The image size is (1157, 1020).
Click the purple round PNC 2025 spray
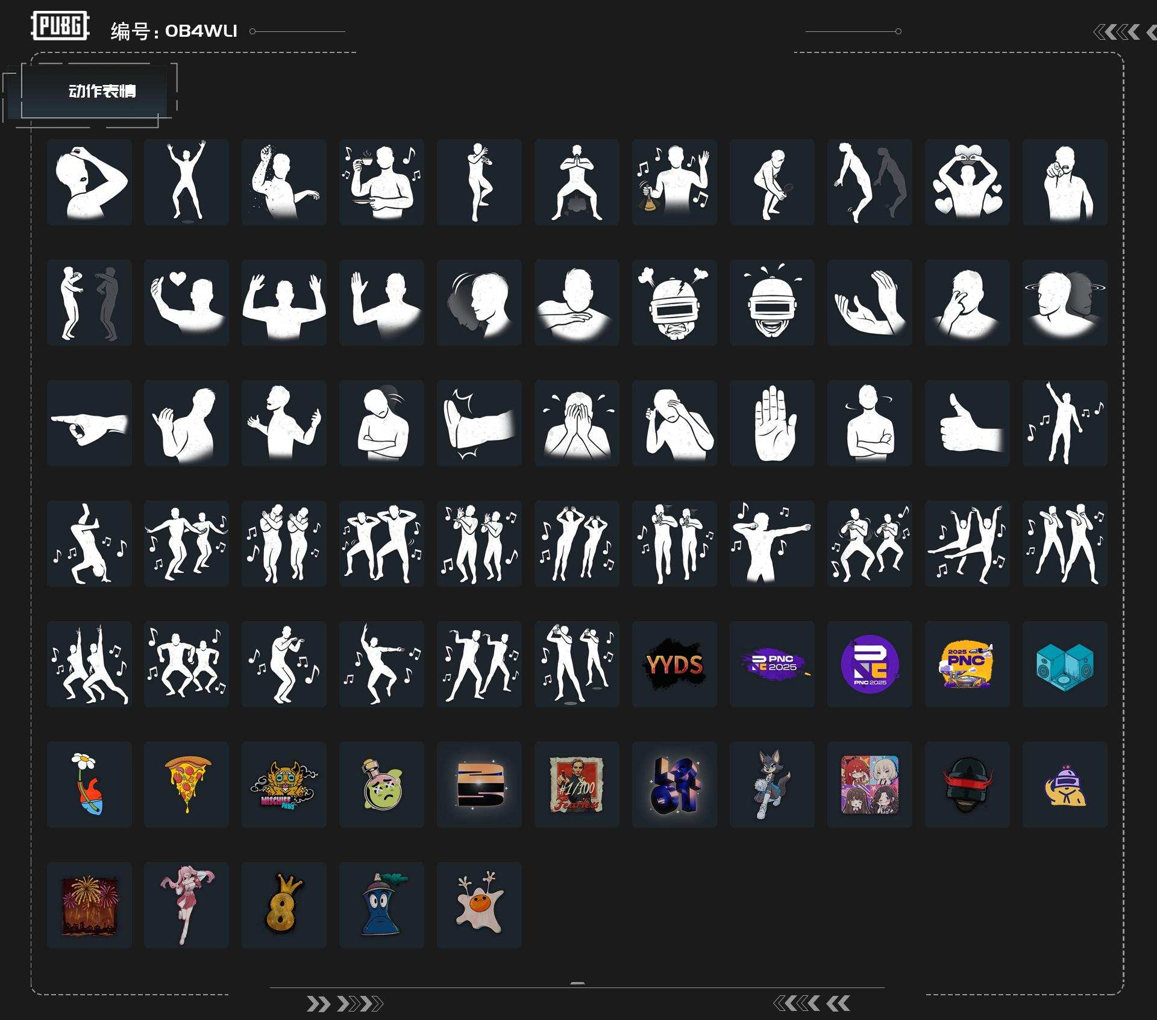tap(870, 664)
